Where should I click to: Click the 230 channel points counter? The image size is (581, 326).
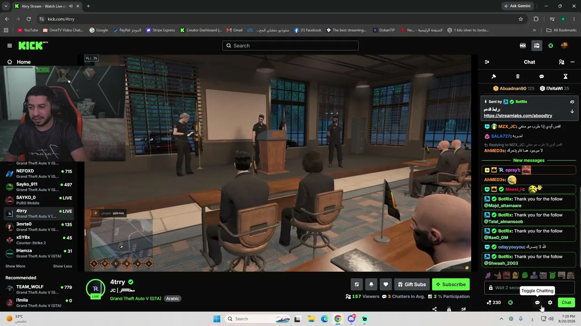[494, 302]
